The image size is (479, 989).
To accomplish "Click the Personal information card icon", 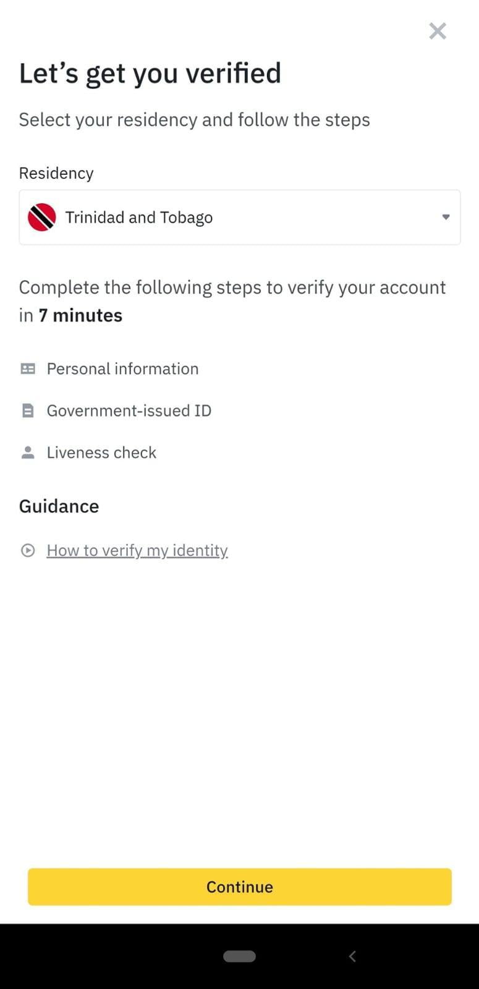I will pos(28,369).
